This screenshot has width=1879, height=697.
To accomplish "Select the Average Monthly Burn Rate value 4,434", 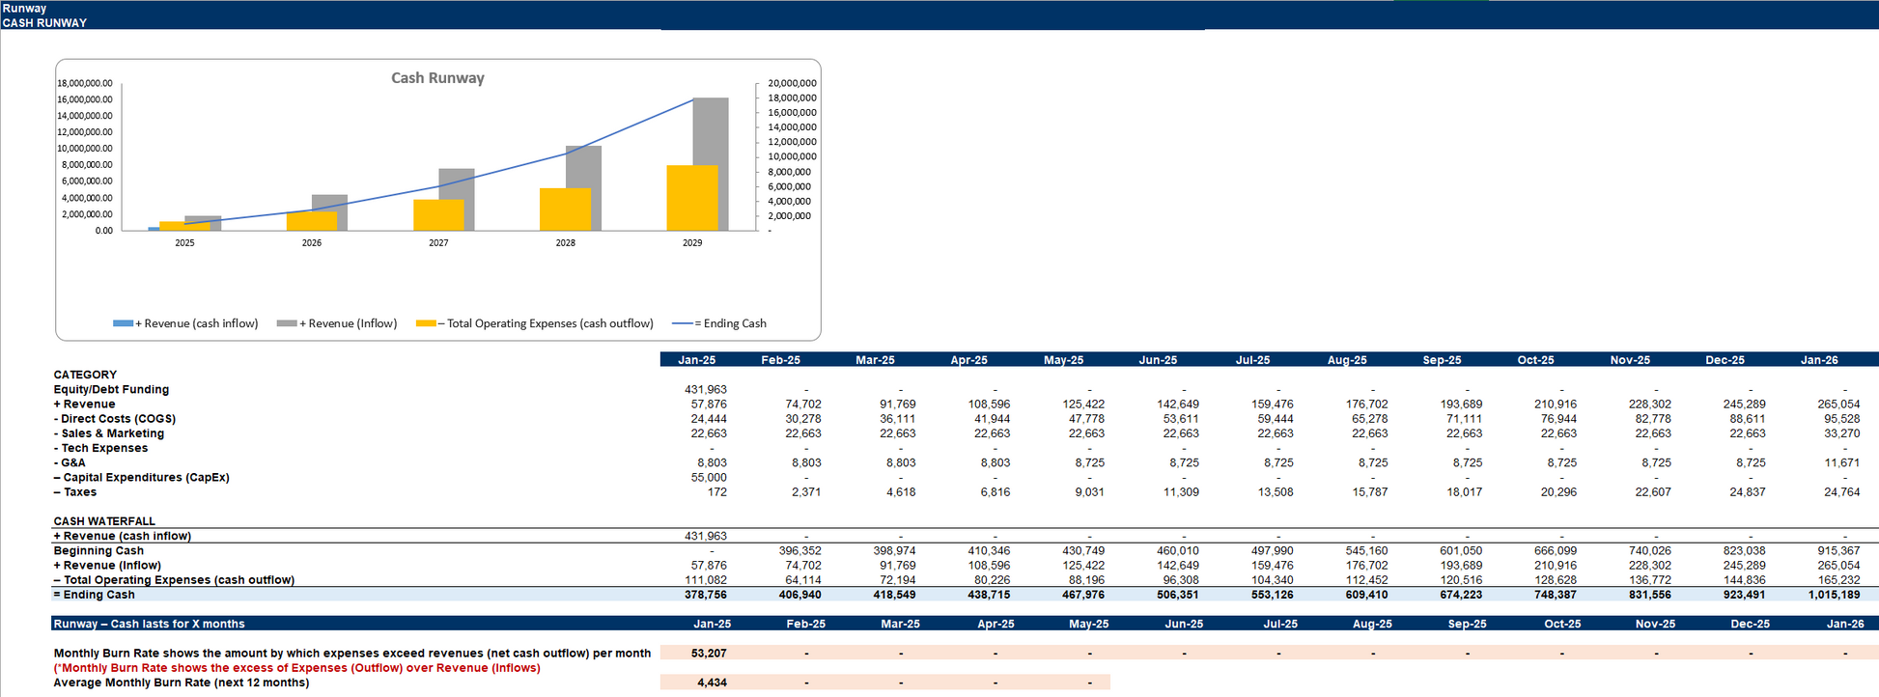I will 712,683.
